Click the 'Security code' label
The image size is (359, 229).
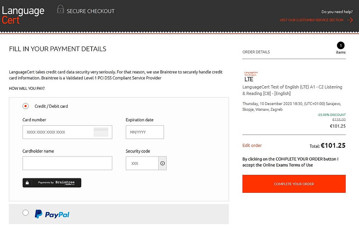click(138, 151)
